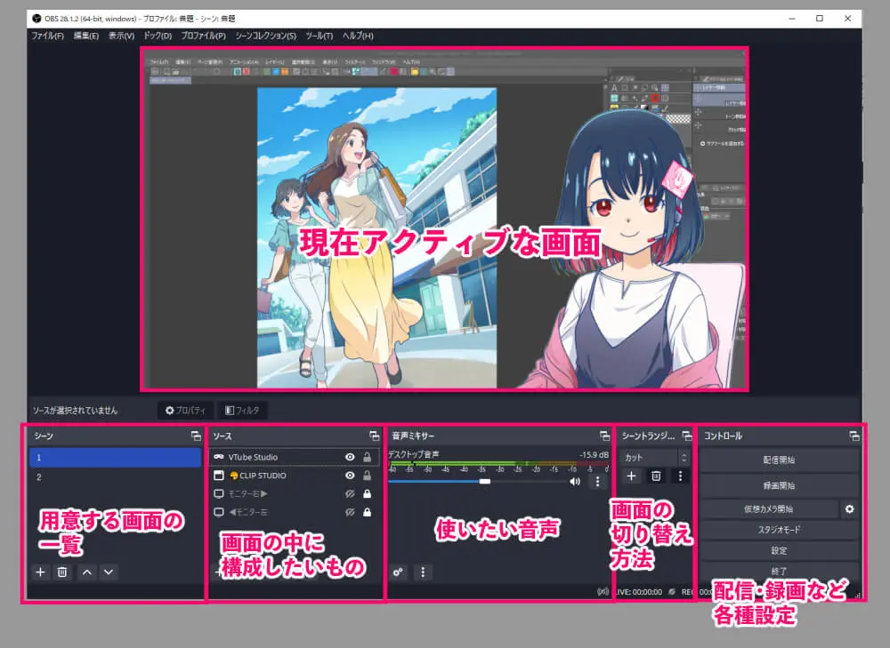Add a scene transition with the plus icon
The image size is (890, 648).
coord(631,476)
